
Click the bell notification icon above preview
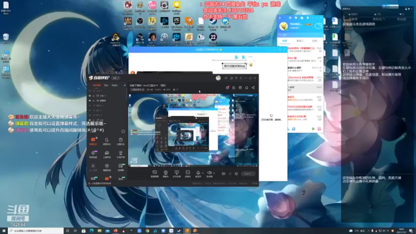coord(246,87)
